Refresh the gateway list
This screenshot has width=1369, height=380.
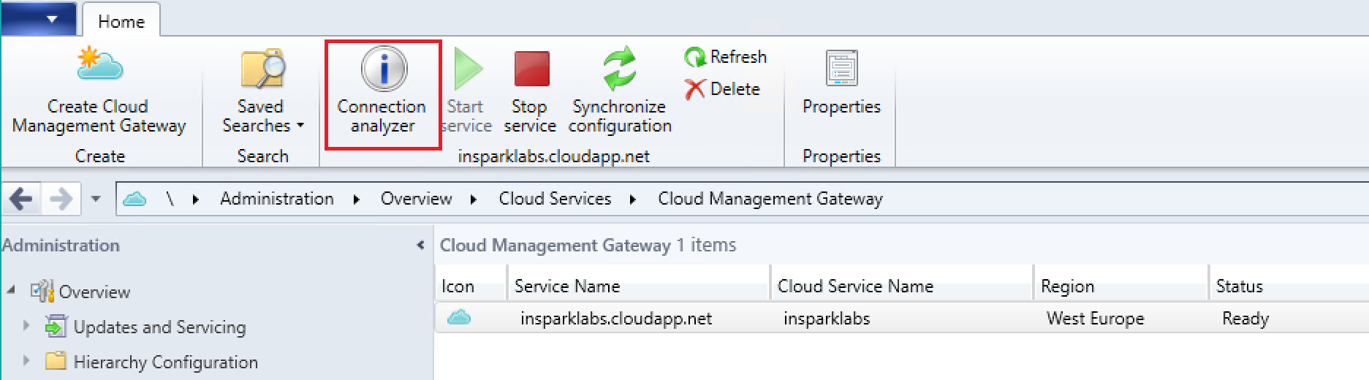click(x=726, y=57)
